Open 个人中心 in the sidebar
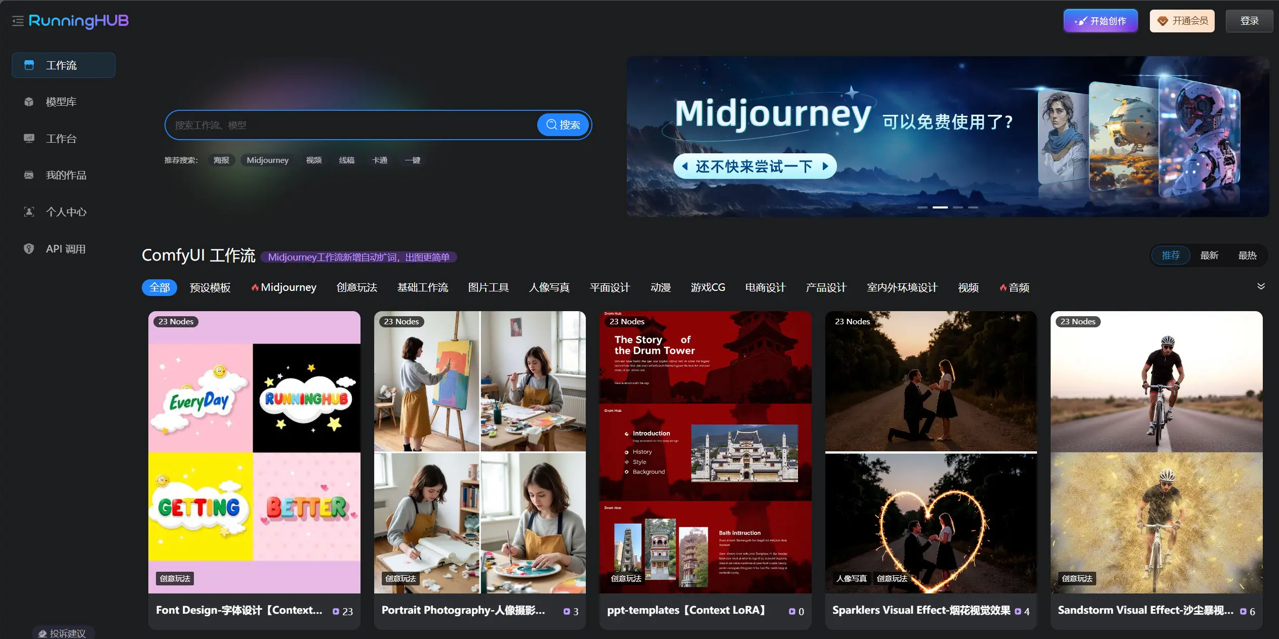Viewport: 1279px width, 639px height. pyautogui.click(x=66, y=212)
